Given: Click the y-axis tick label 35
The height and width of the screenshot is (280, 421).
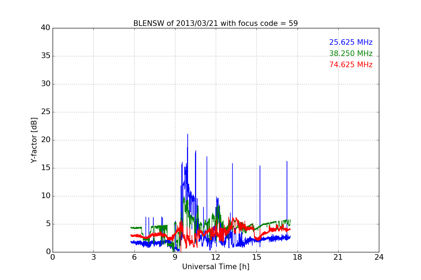Looking at the screenshot, I should pyautogui.click(x=46, y=56).
